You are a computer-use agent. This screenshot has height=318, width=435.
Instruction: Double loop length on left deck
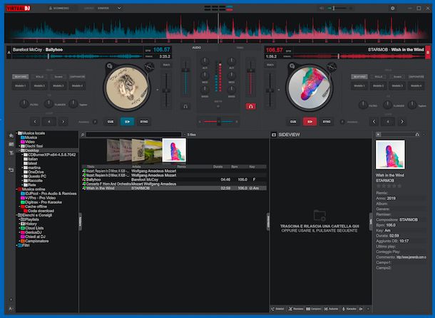63,122
